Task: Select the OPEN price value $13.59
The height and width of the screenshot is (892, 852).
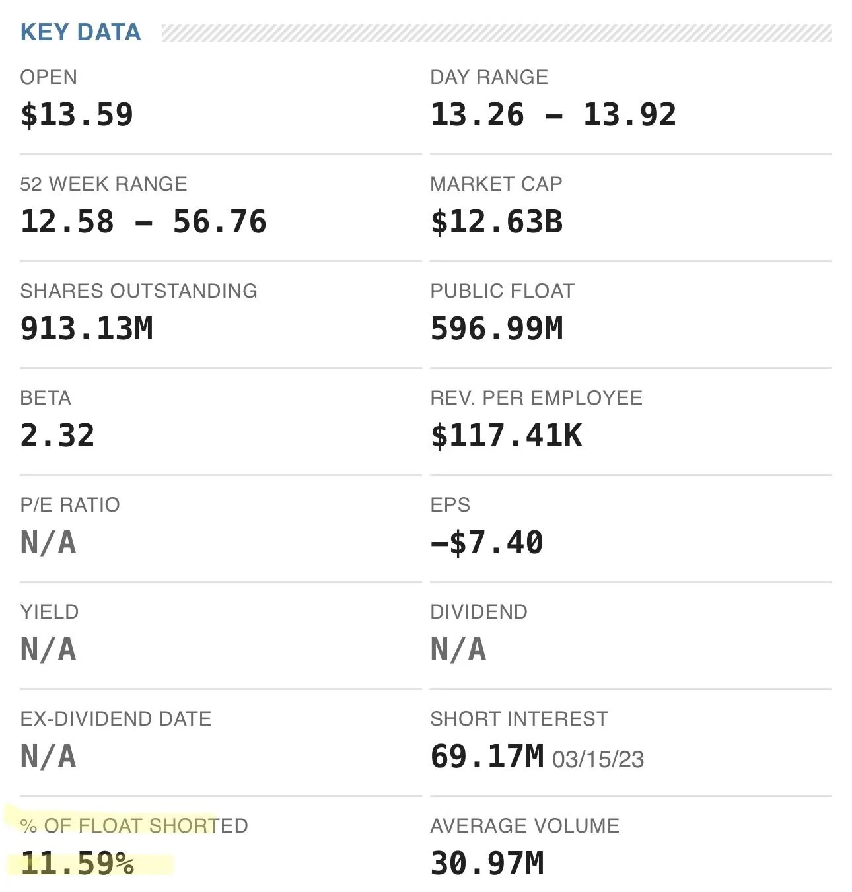Action: pos(77,115)
